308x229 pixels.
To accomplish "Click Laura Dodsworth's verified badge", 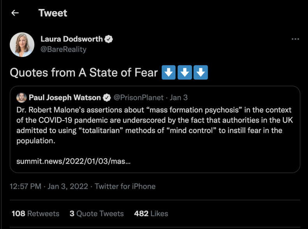I will tap(110, 39).
